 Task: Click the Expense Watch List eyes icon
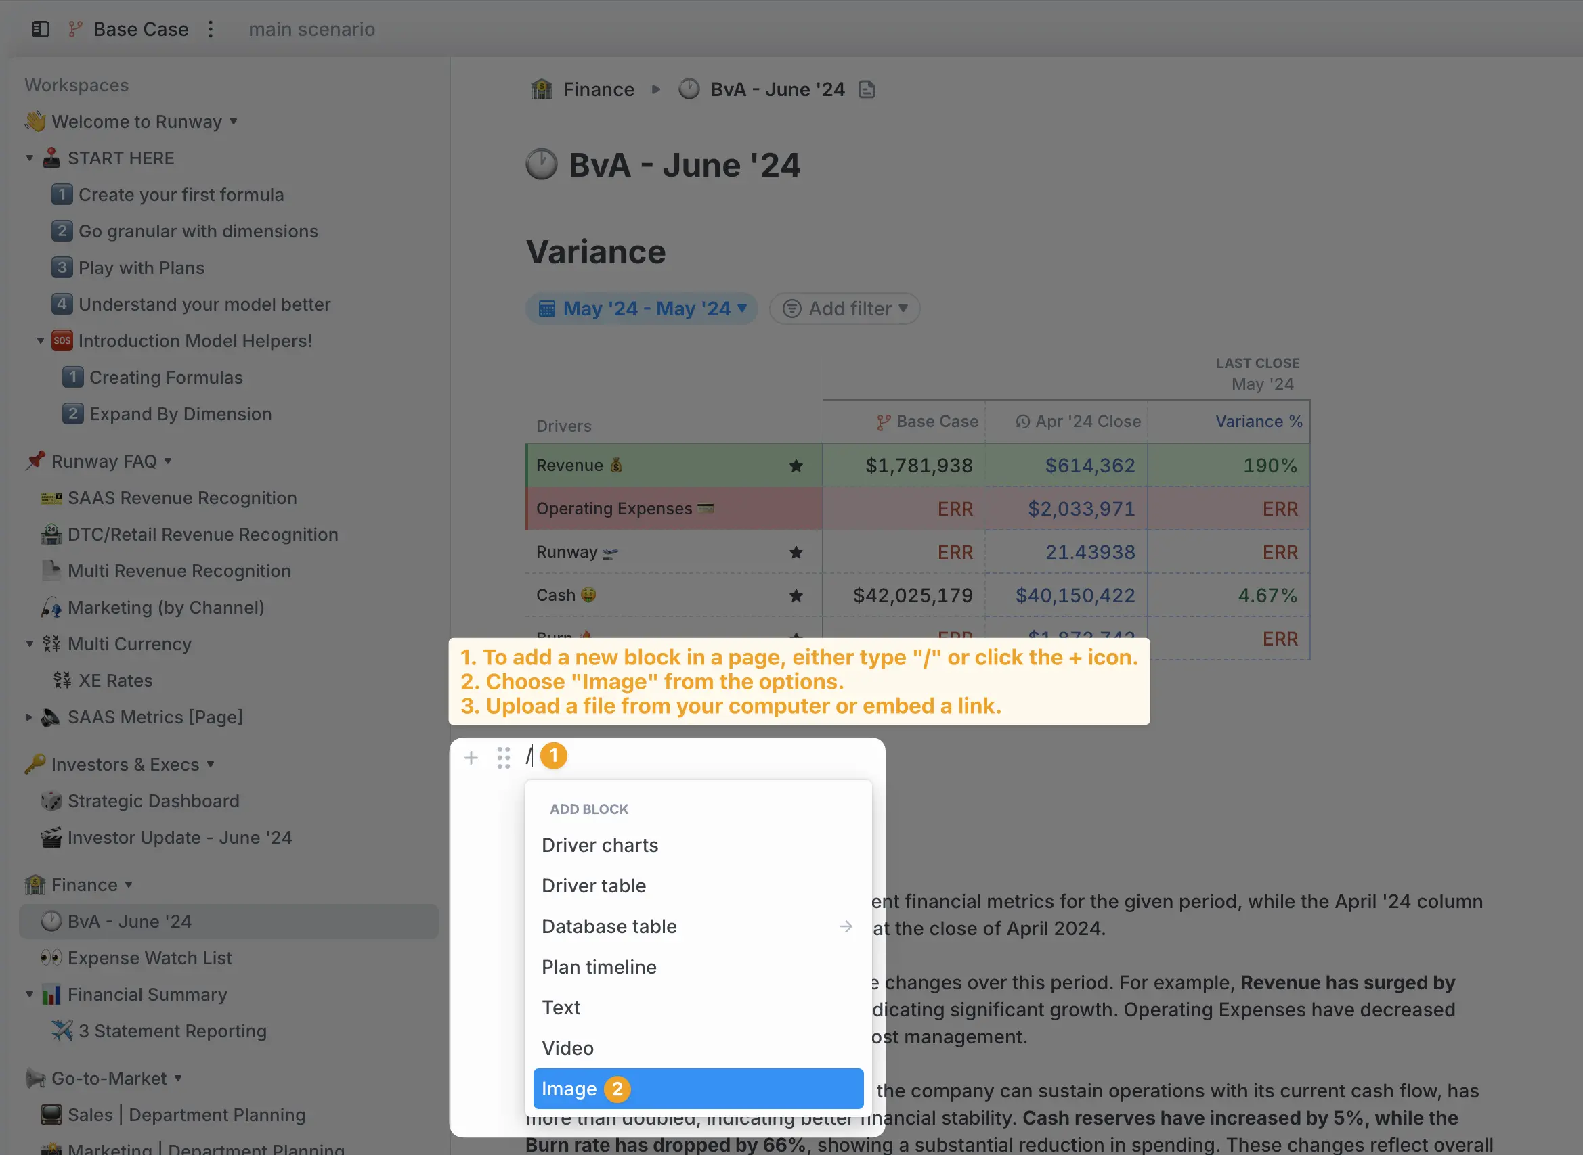(51, 958)
